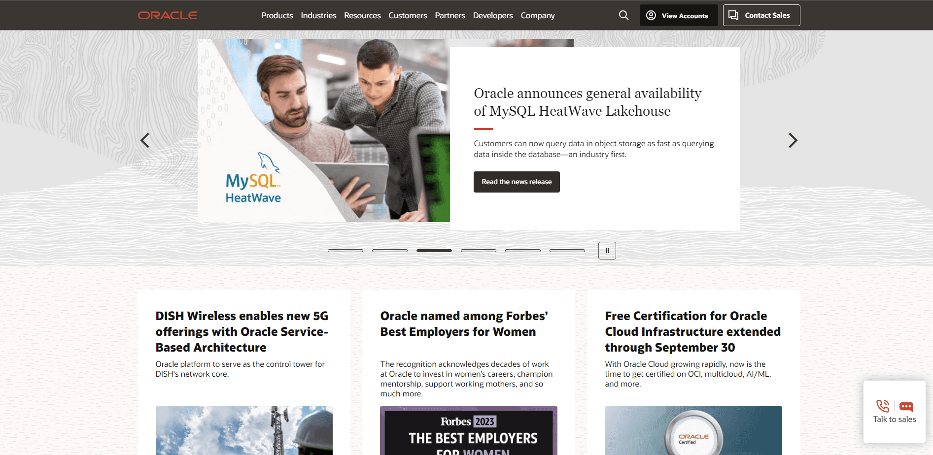Open the Customers menu
The image size is (933, 455).
[408, 15]
